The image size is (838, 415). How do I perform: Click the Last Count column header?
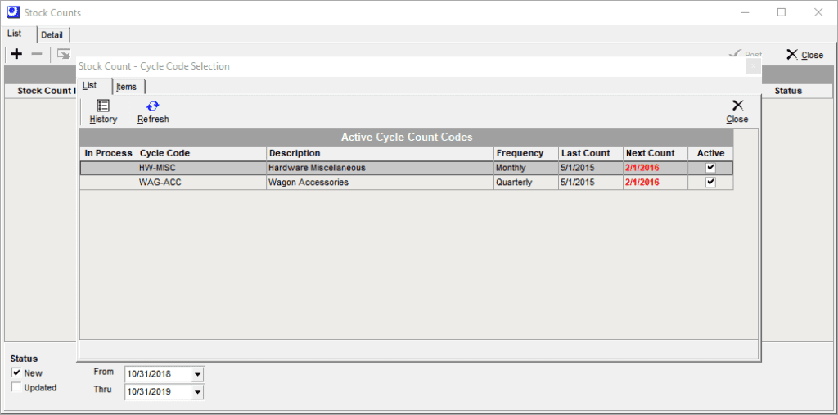click(591, 153)
